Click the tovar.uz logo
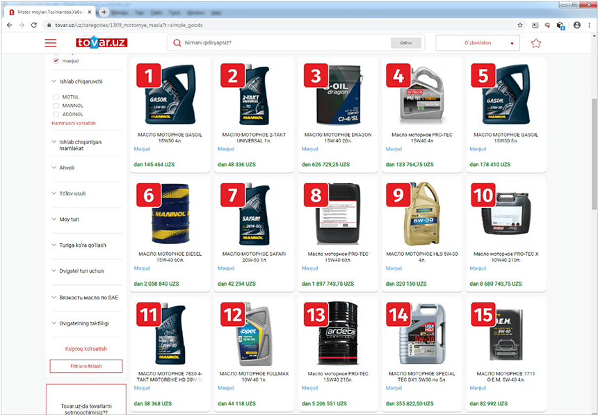 (102, 42)
